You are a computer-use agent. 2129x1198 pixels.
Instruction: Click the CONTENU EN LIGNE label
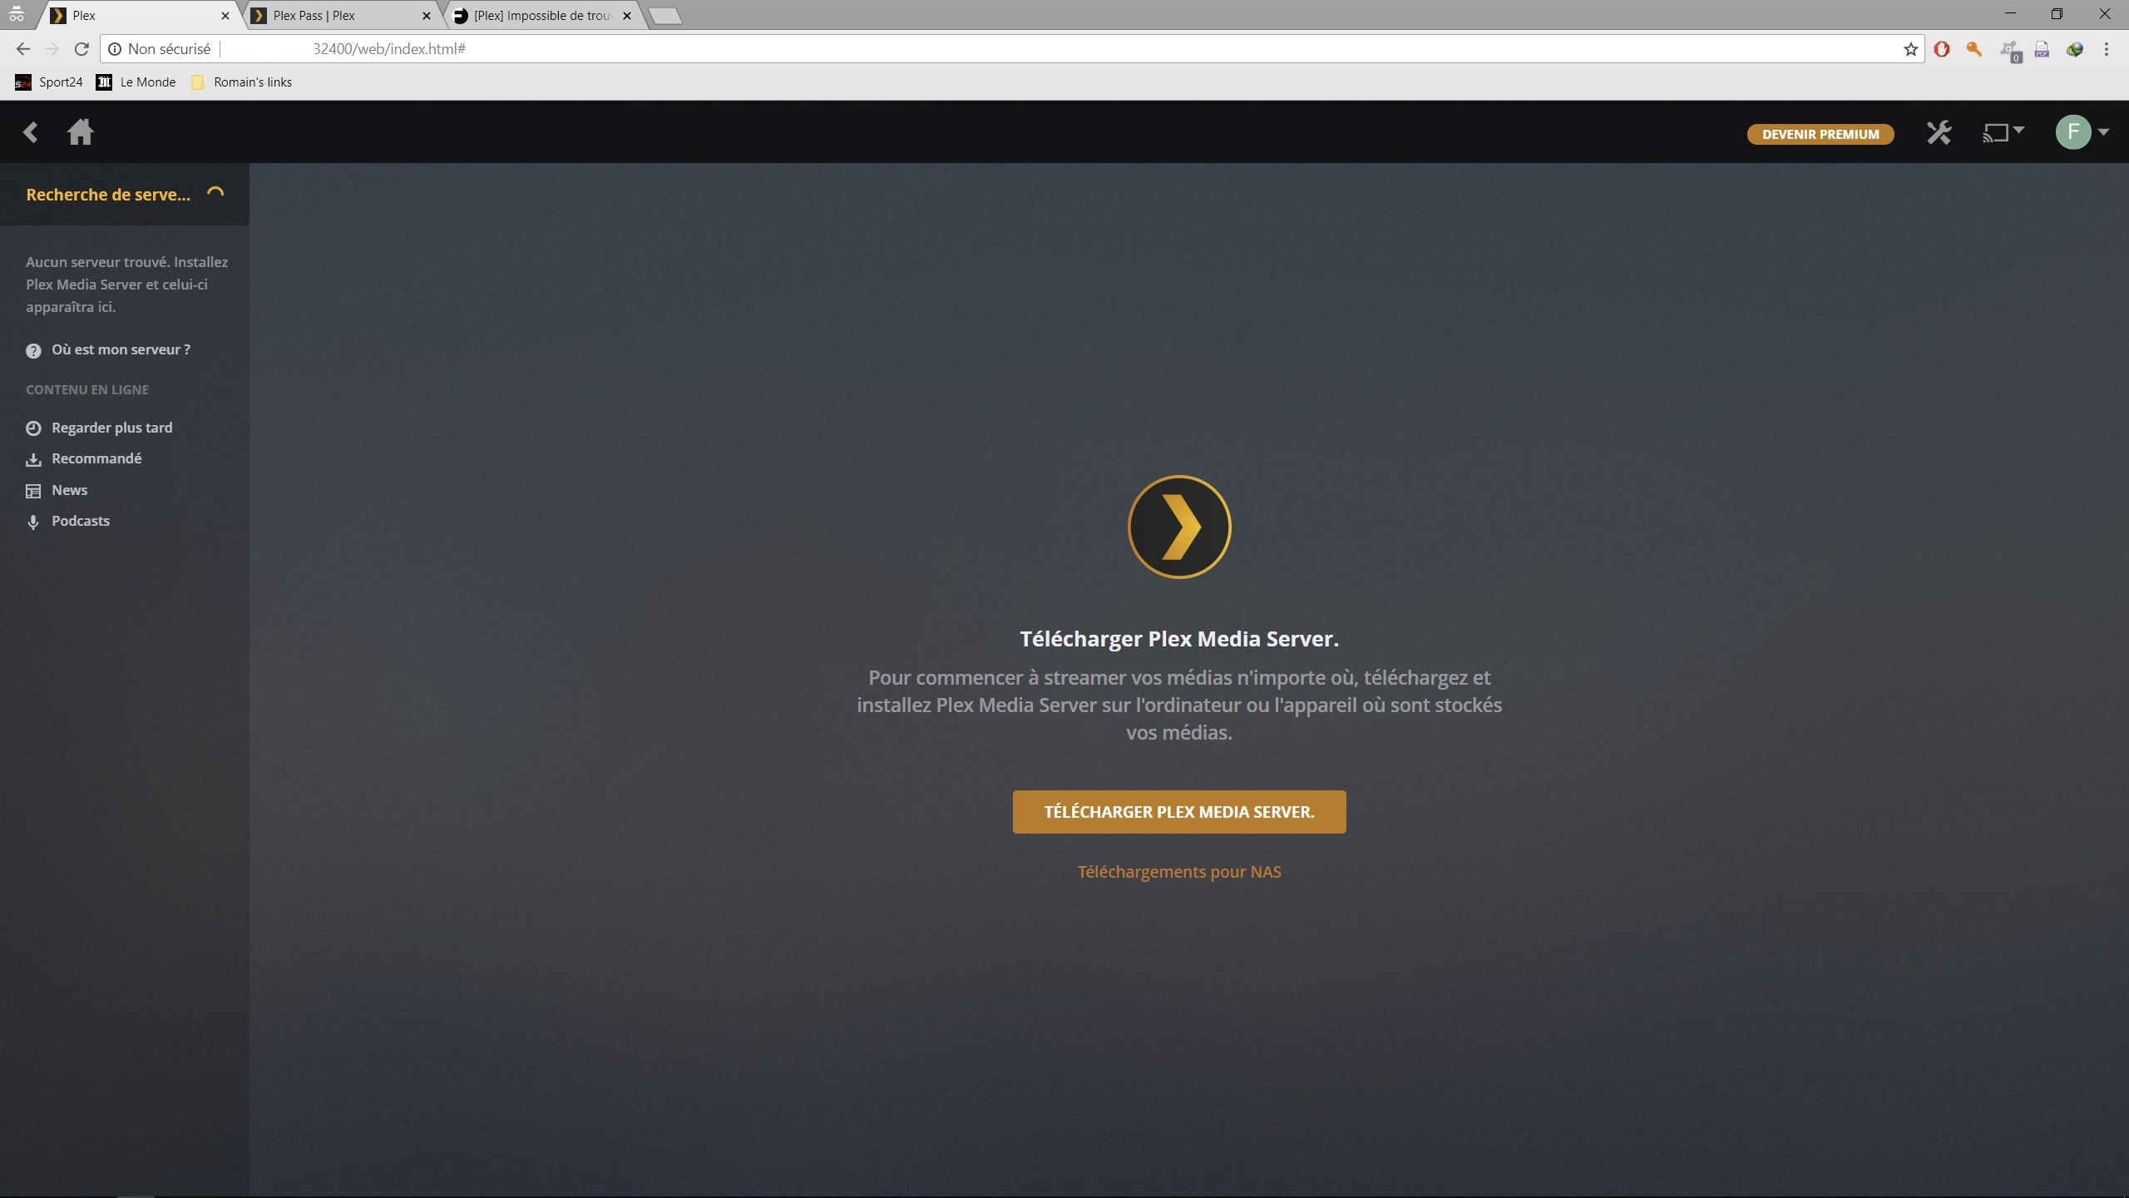tap(87, 389)
